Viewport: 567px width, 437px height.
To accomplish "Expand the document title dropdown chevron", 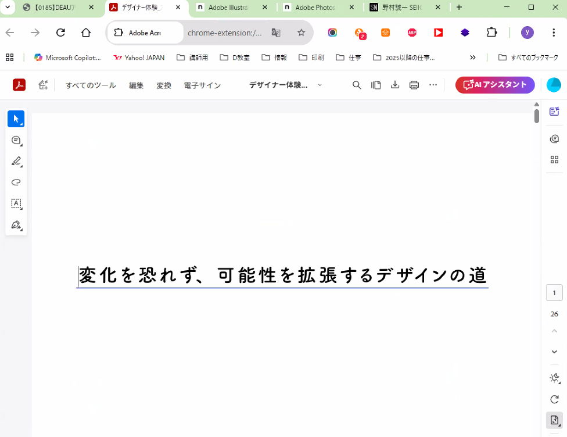I will 320,85.
